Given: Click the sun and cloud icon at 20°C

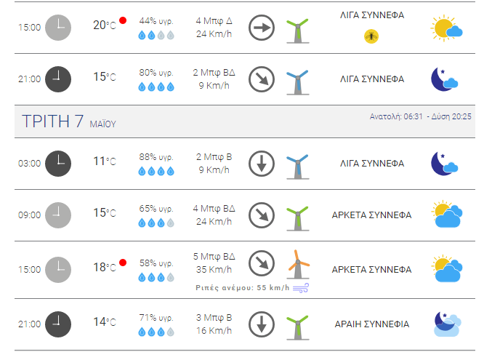Looking at the screenshot, I should (446, 28).
